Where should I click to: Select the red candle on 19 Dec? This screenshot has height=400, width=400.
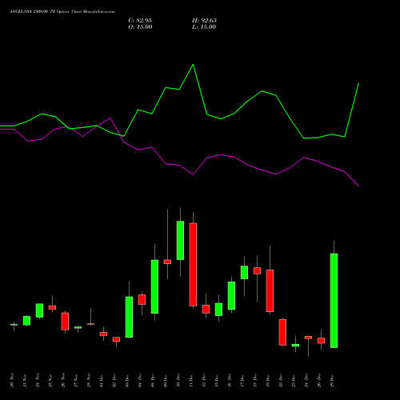click(270, 290)
